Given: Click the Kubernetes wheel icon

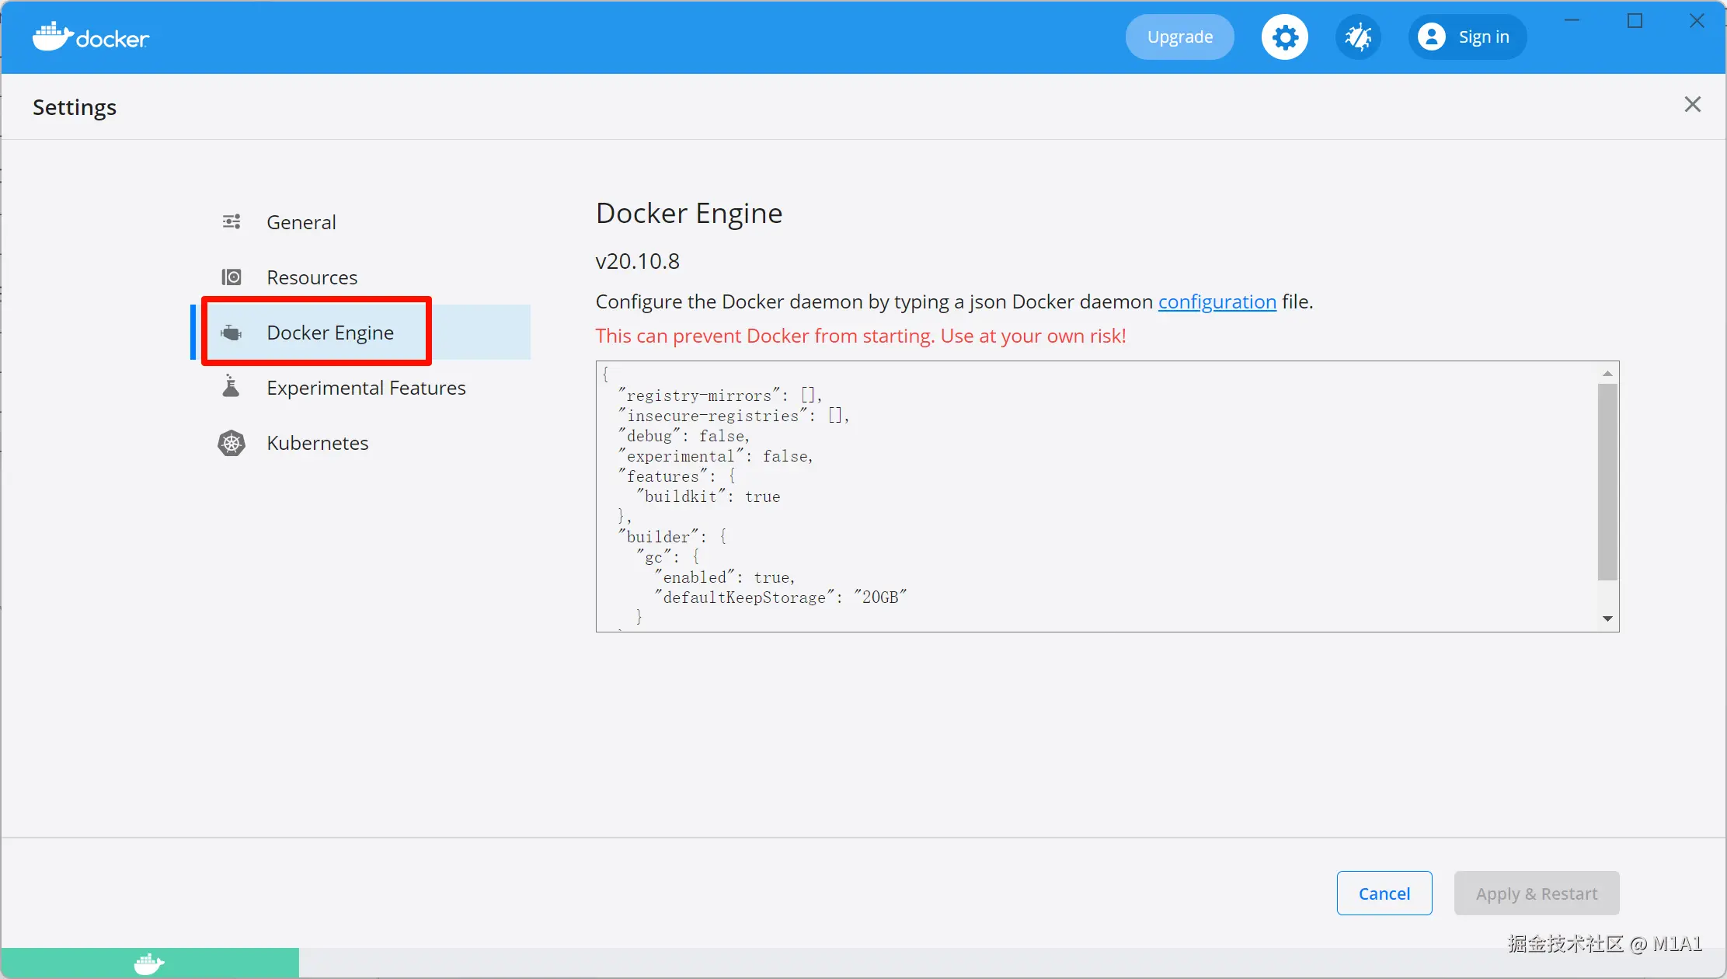Looking at the screenshot, I should point(232,443).
